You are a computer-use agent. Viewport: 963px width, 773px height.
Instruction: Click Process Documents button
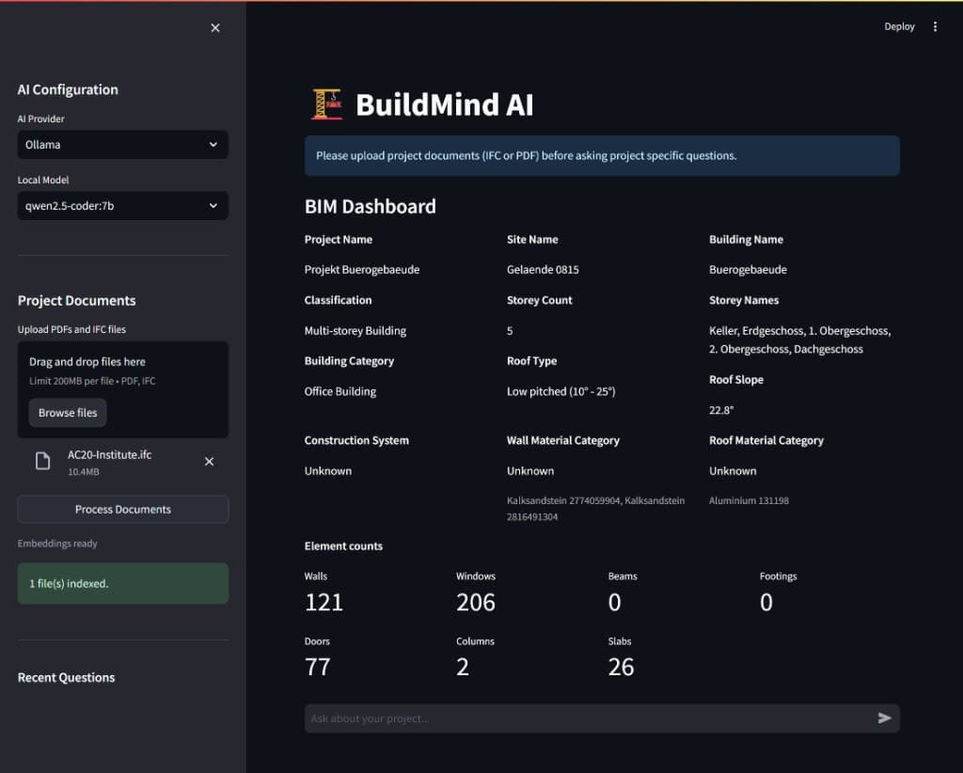(x=123, y=509)
